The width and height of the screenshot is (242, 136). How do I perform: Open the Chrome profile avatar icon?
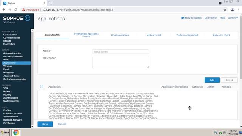(233, 10)
